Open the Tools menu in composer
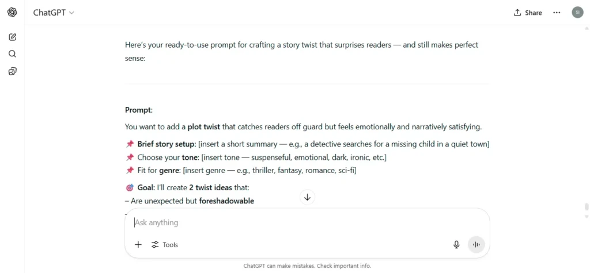Screen dimensions: 590x273 point(164,245)
